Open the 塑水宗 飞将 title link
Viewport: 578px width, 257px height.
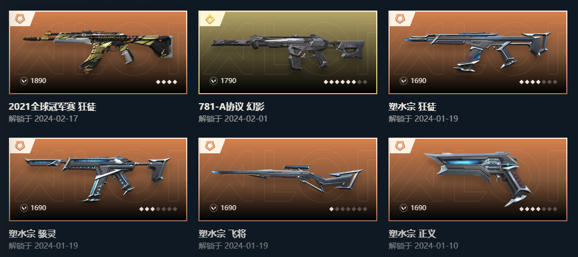point(222,234)
